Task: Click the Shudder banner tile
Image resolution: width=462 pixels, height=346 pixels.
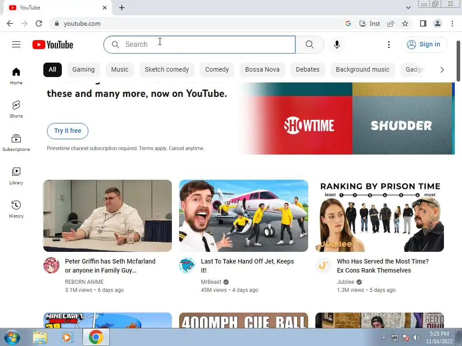Action: [402, 125]
